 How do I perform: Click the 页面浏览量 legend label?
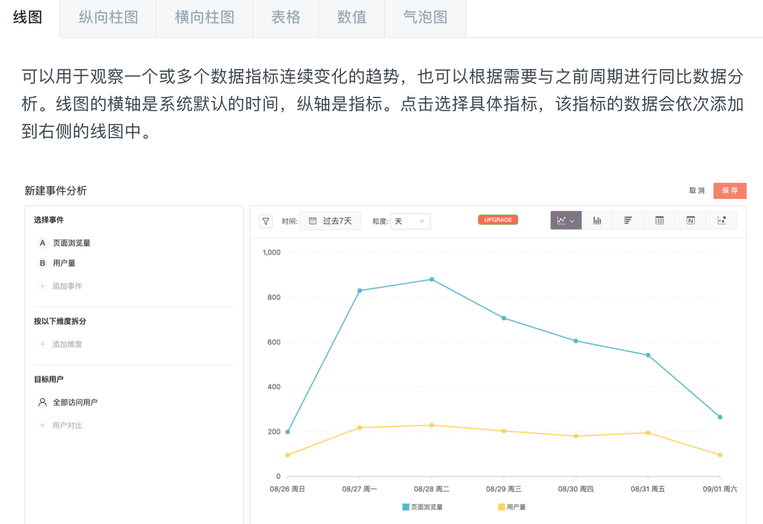[427, 507]
